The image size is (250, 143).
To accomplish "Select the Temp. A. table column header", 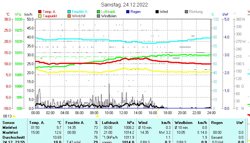I will pos(37,122).
